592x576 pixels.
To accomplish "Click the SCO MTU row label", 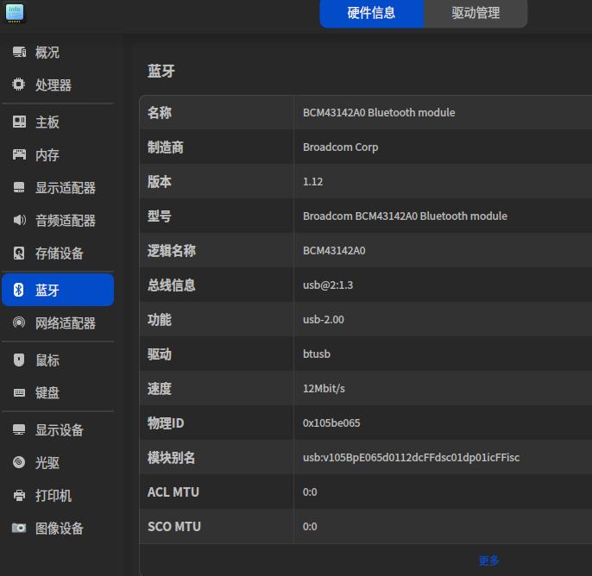I will (x=174, y=526).
